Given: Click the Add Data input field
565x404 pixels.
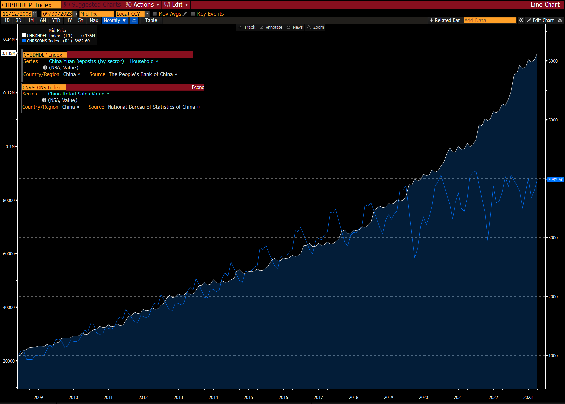Looking at the screenshot, I should [x=490, y=20].
